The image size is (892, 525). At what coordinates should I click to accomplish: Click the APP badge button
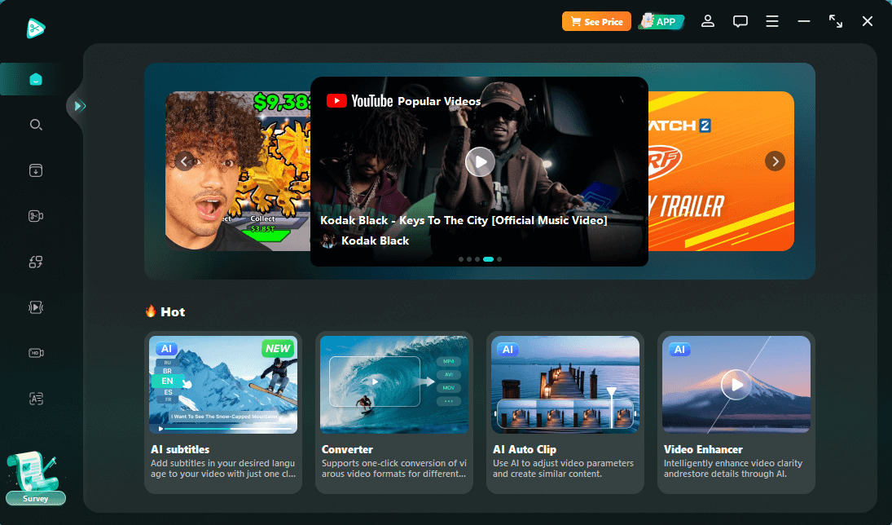tap(661, 22)
